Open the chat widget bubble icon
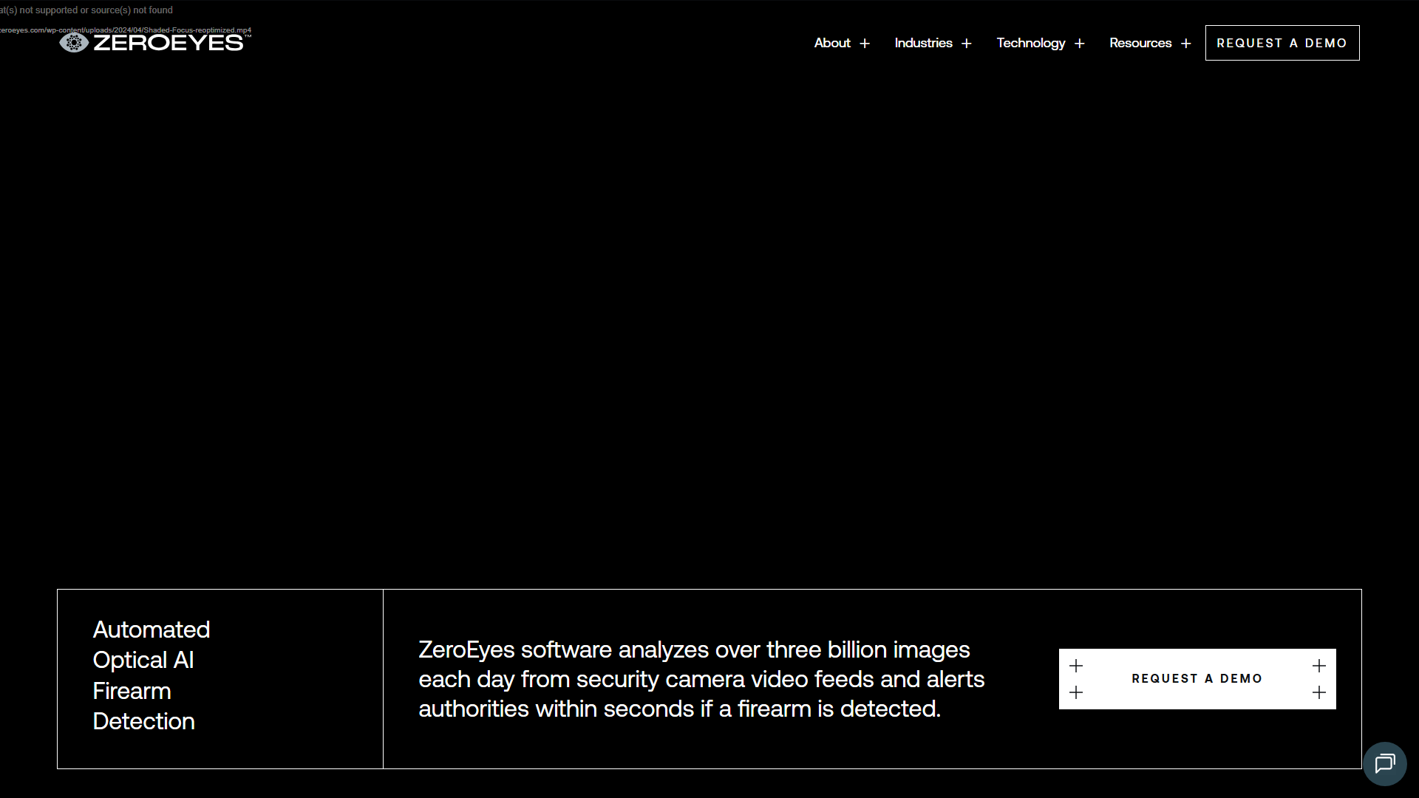This screenshot has height=798, width=1419. [x=1384, y=763]
